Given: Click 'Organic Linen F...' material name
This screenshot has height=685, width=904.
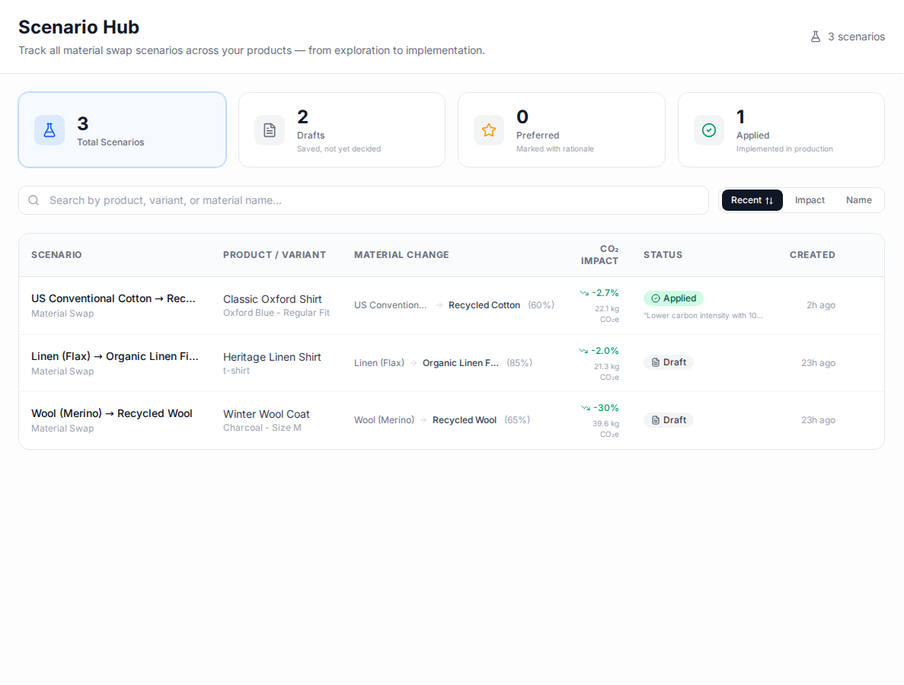Looking at the screenshot, I should click(461, 363).
